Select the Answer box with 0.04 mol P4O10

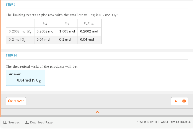[x=25, y=78]
